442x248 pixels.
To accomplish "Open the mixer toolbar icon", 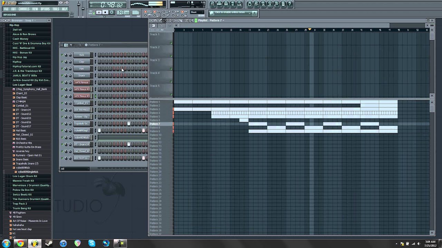I will coord(239,4).
